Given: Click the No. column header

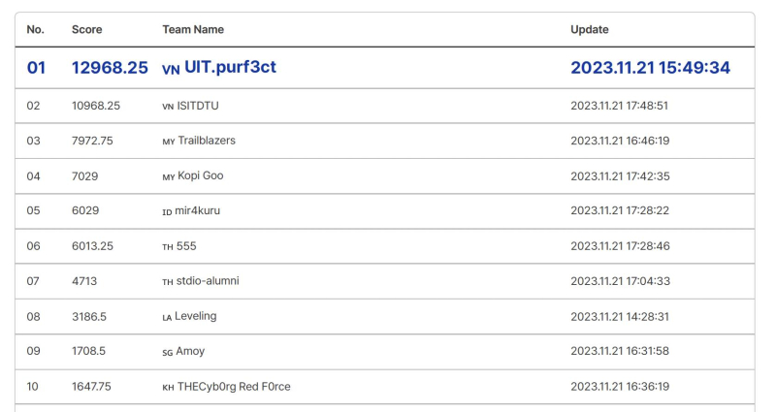Looking at the screenshot, I should (35, 30).
